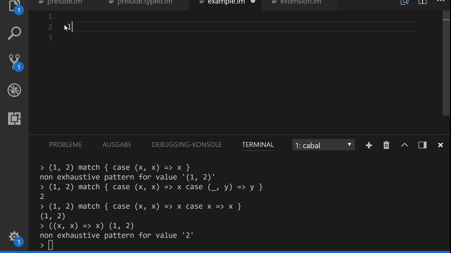The image size is (451, 253).
Task: Click the editor vertical scrollbar
Action: tap(446, 63)
